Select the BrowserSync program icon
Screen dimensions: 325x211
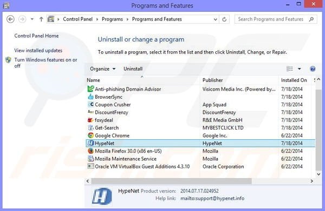(x=90, y=97)
